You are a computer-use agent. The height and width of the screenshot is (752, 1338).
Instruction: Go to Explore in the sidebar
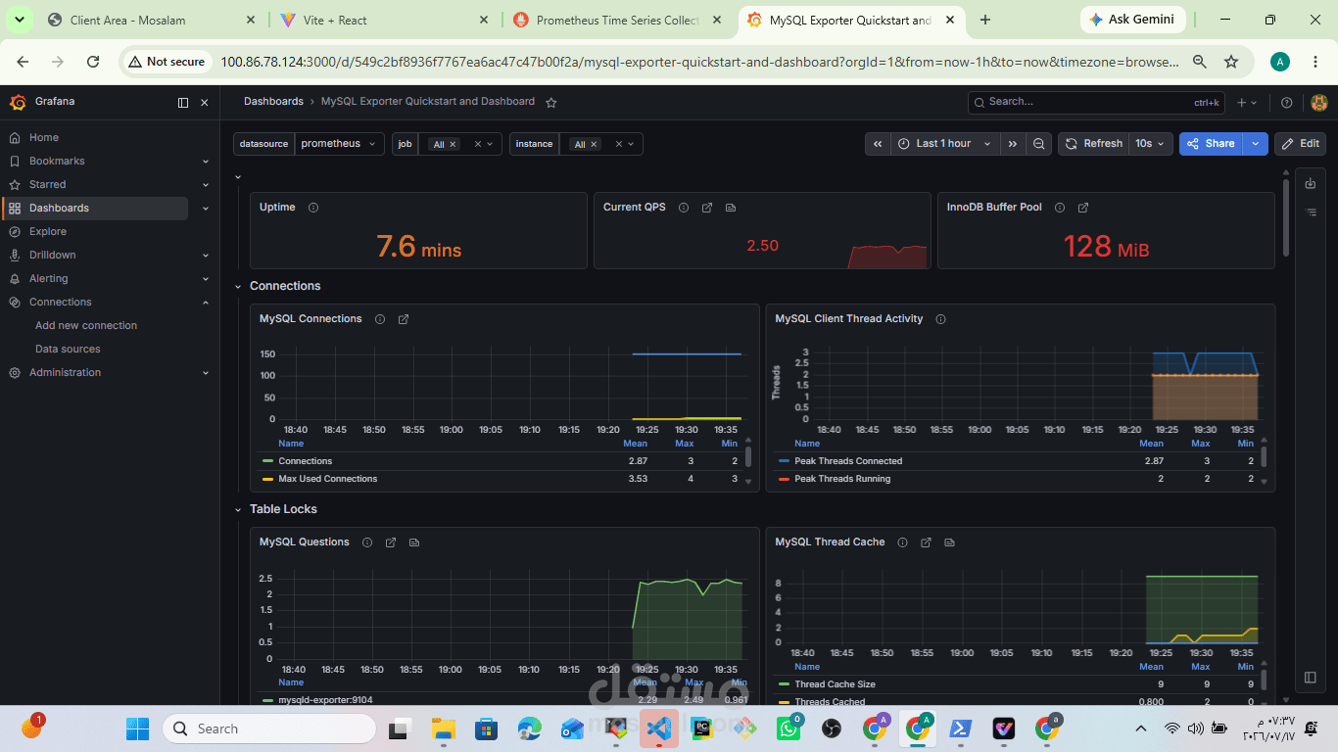click(48, 232)
